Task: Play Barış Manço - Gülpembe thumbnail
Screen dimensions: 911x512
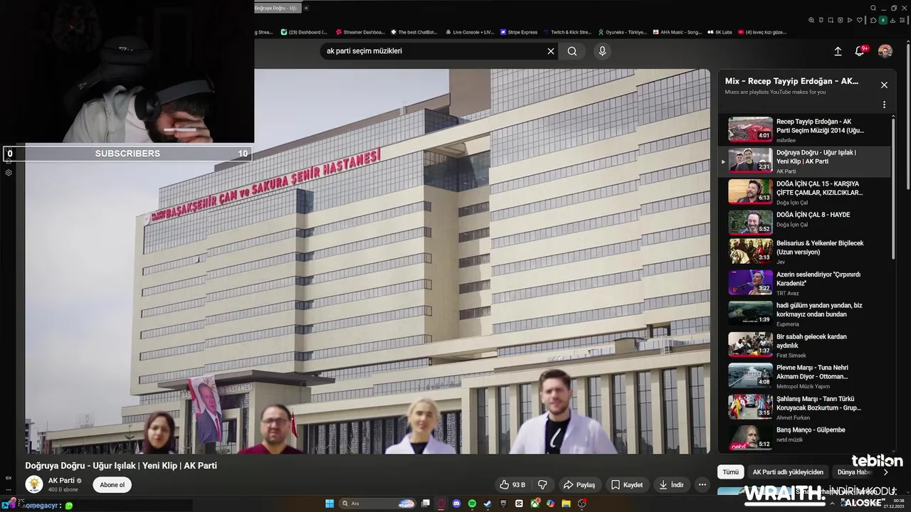Action: (750, 437)
